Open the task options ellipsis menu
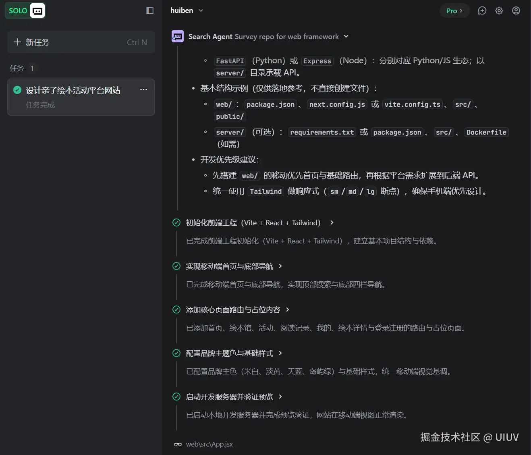Viewport: 531px width, 455px height. point(143,89)
